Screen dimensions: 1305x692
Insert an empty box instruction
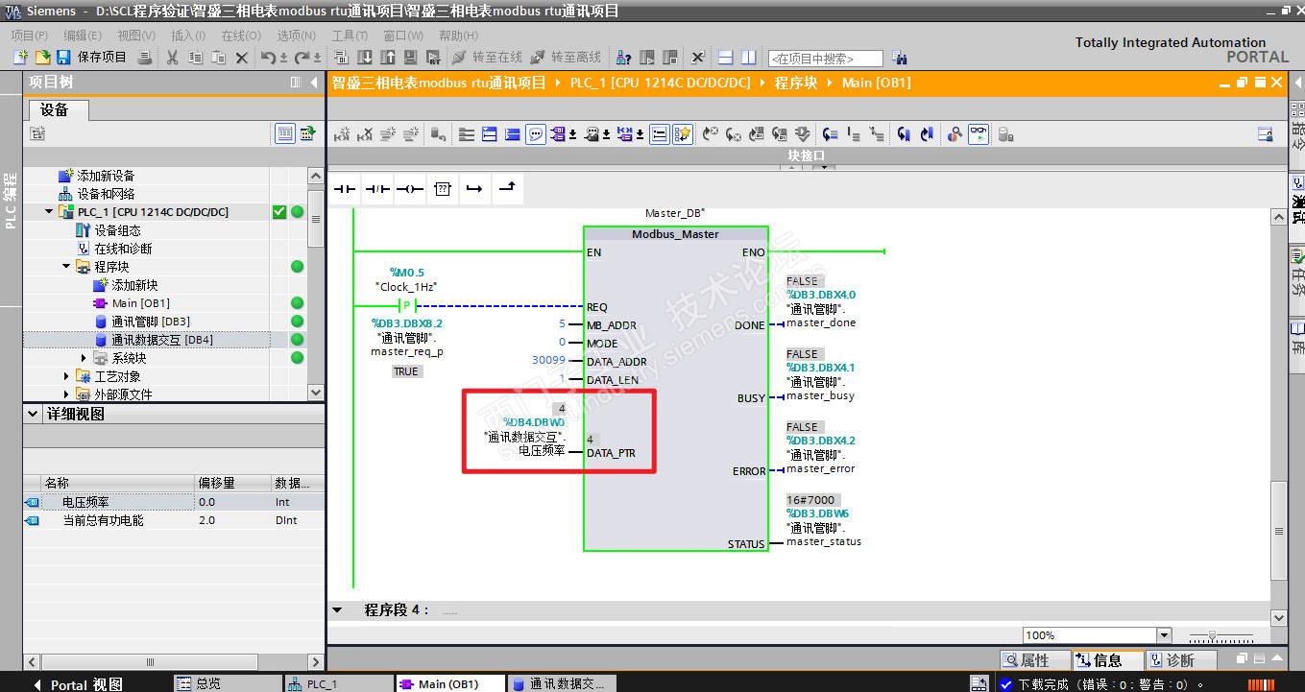pyautogui.click(x=442, y=189)
